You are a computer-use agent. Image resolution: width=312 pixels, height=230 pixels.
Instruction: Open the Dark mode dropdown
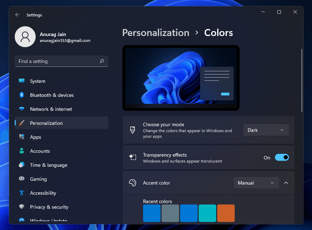coord(266,130)
